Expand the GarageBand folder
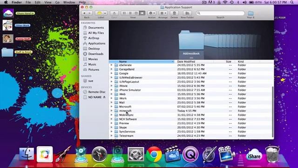 [x=112, y=70]
